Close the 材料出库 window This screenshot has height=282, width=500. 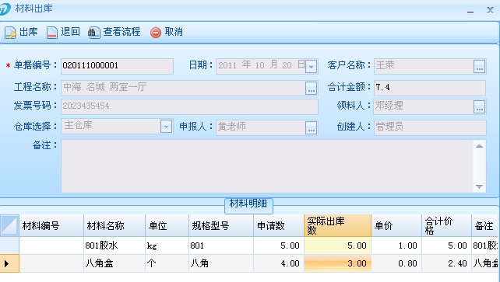(x=490, y=10)
